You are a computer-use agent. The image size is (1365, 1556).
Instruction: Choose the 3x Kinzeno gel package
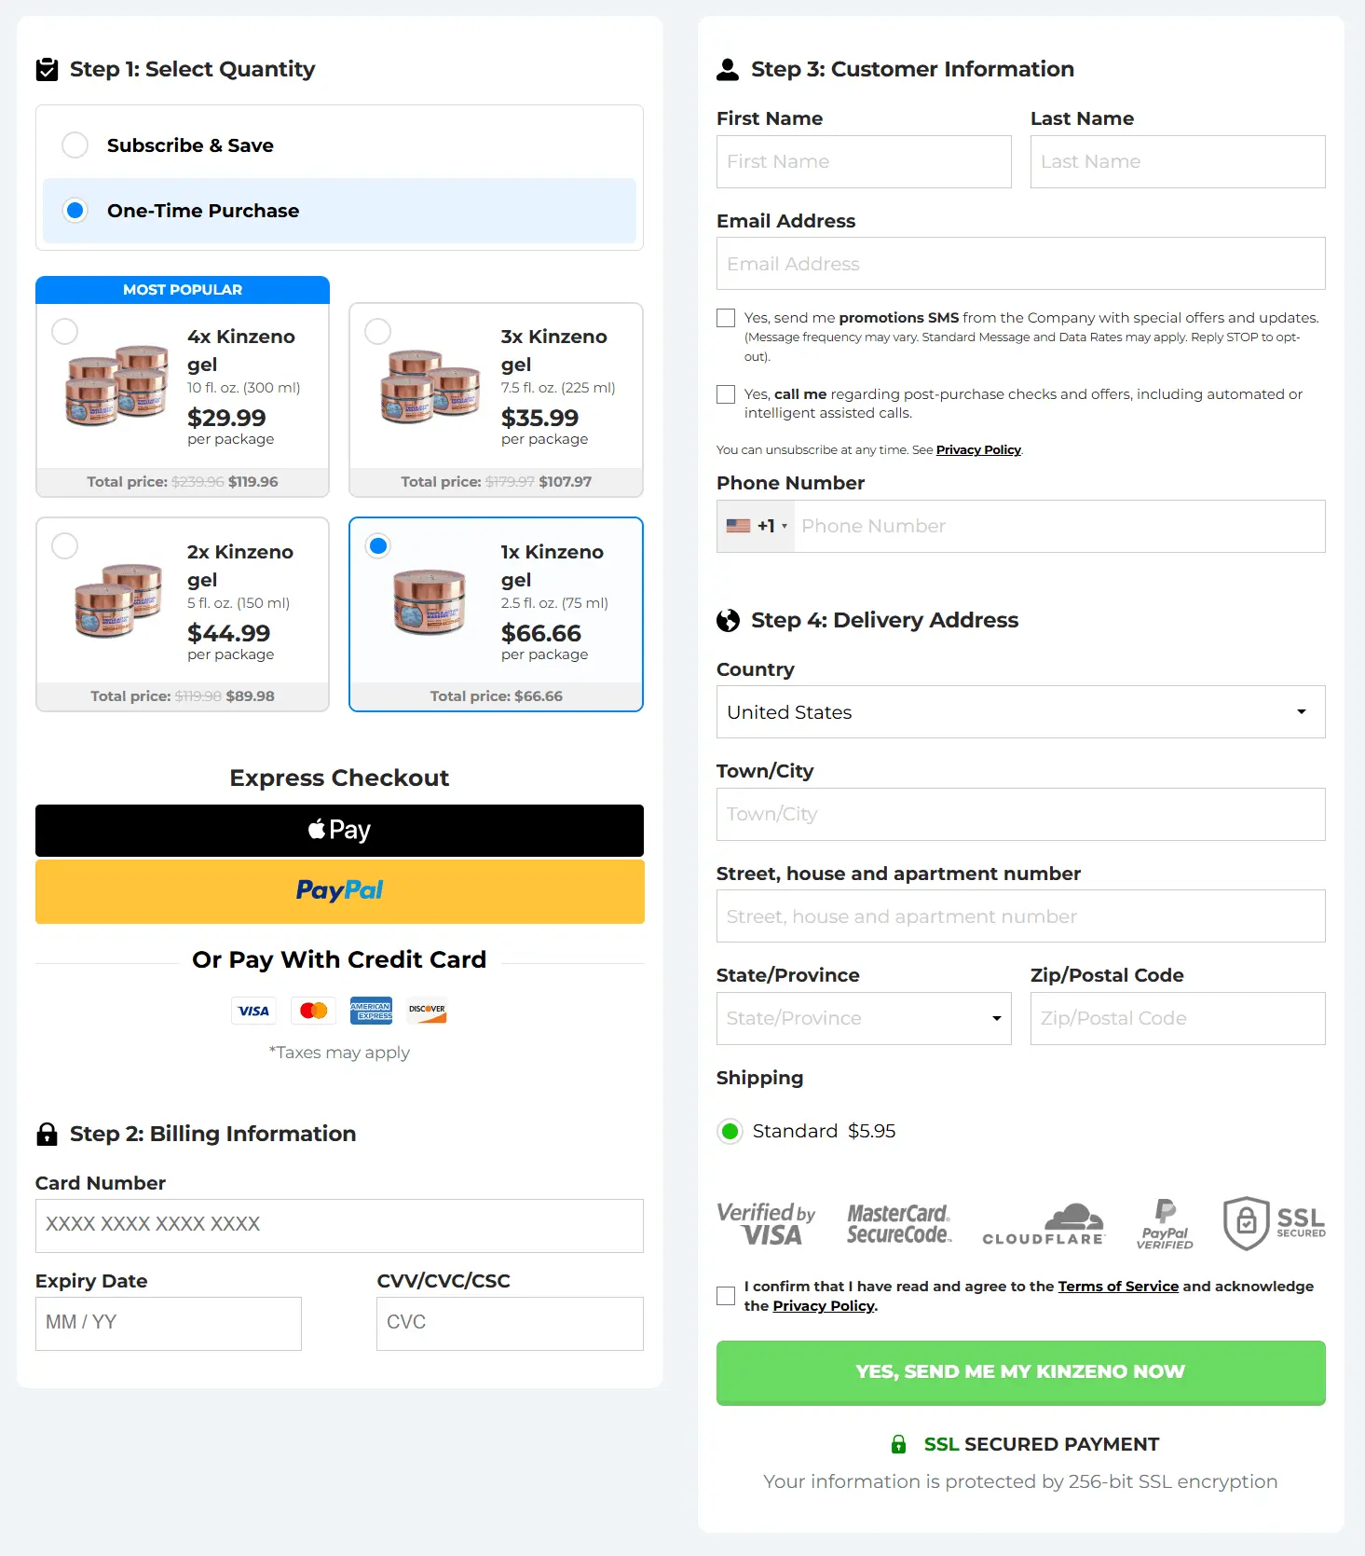pos(496,400)
